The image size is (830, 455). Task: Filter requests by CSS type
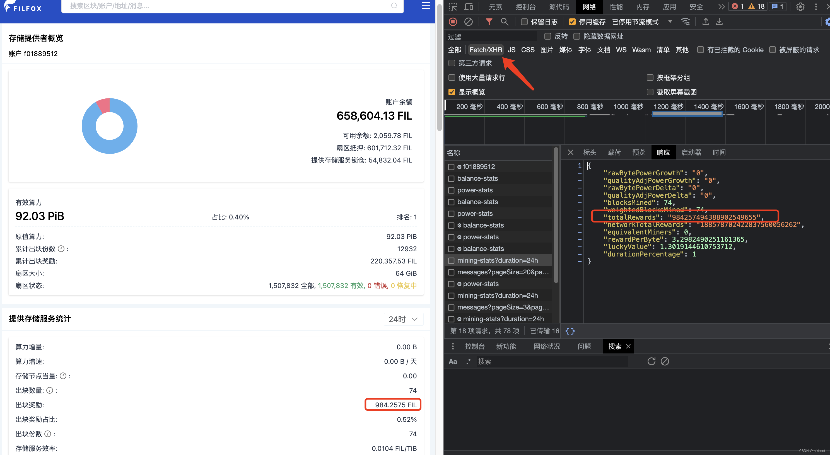[x=528, y=50]
